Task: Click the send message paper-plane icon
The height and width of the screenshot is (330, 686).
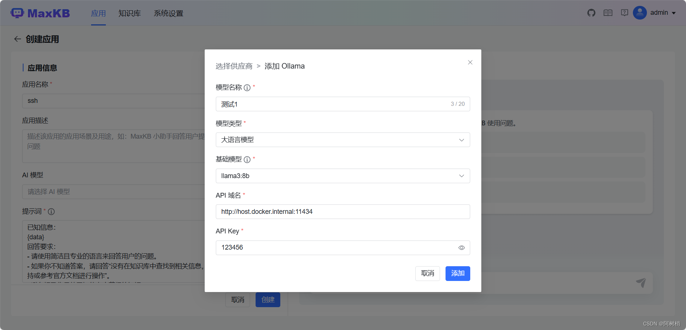Action: click(641, 282)
